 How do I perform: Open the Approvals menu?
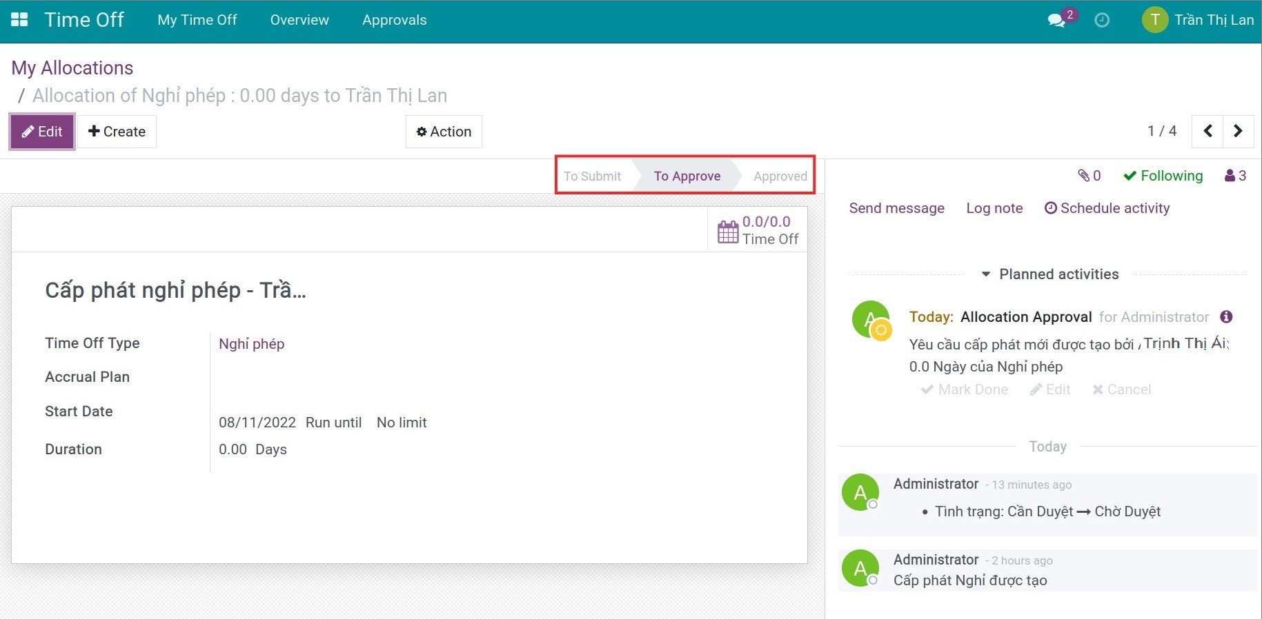pyautogui.click(x=395, y=20)
